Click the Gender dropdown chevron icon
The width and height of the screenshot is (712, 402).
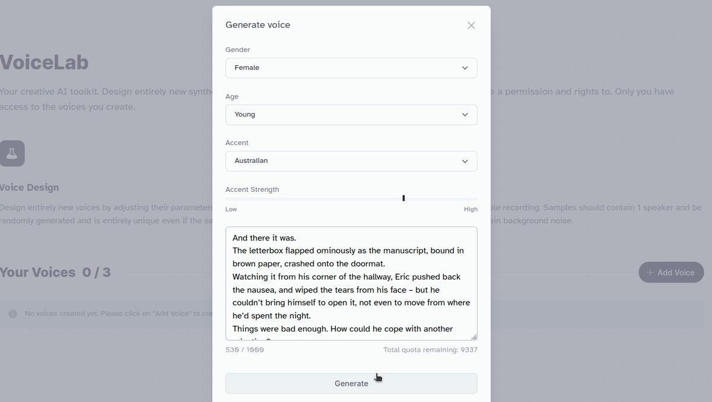465,68
